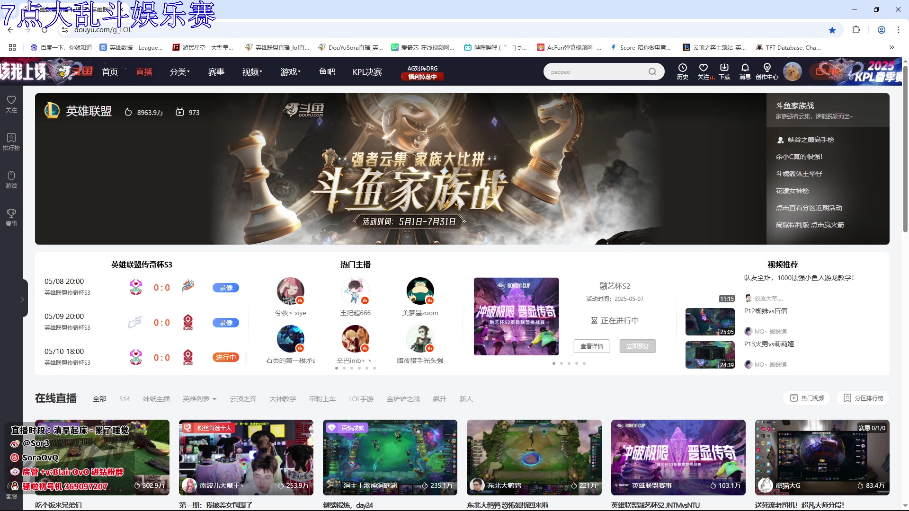Expand the left sidebar chevron
The width and height of the screenshot is (909, 511).
point(22,299)
